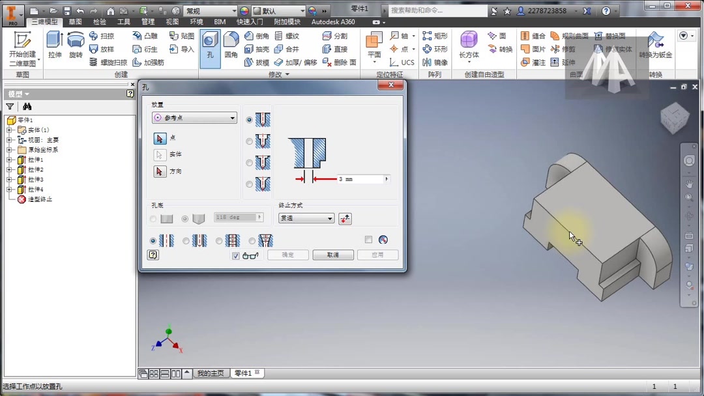Choose the Thread (螺纹) tool
Screen dimensions: 704x396
[290, 36]
